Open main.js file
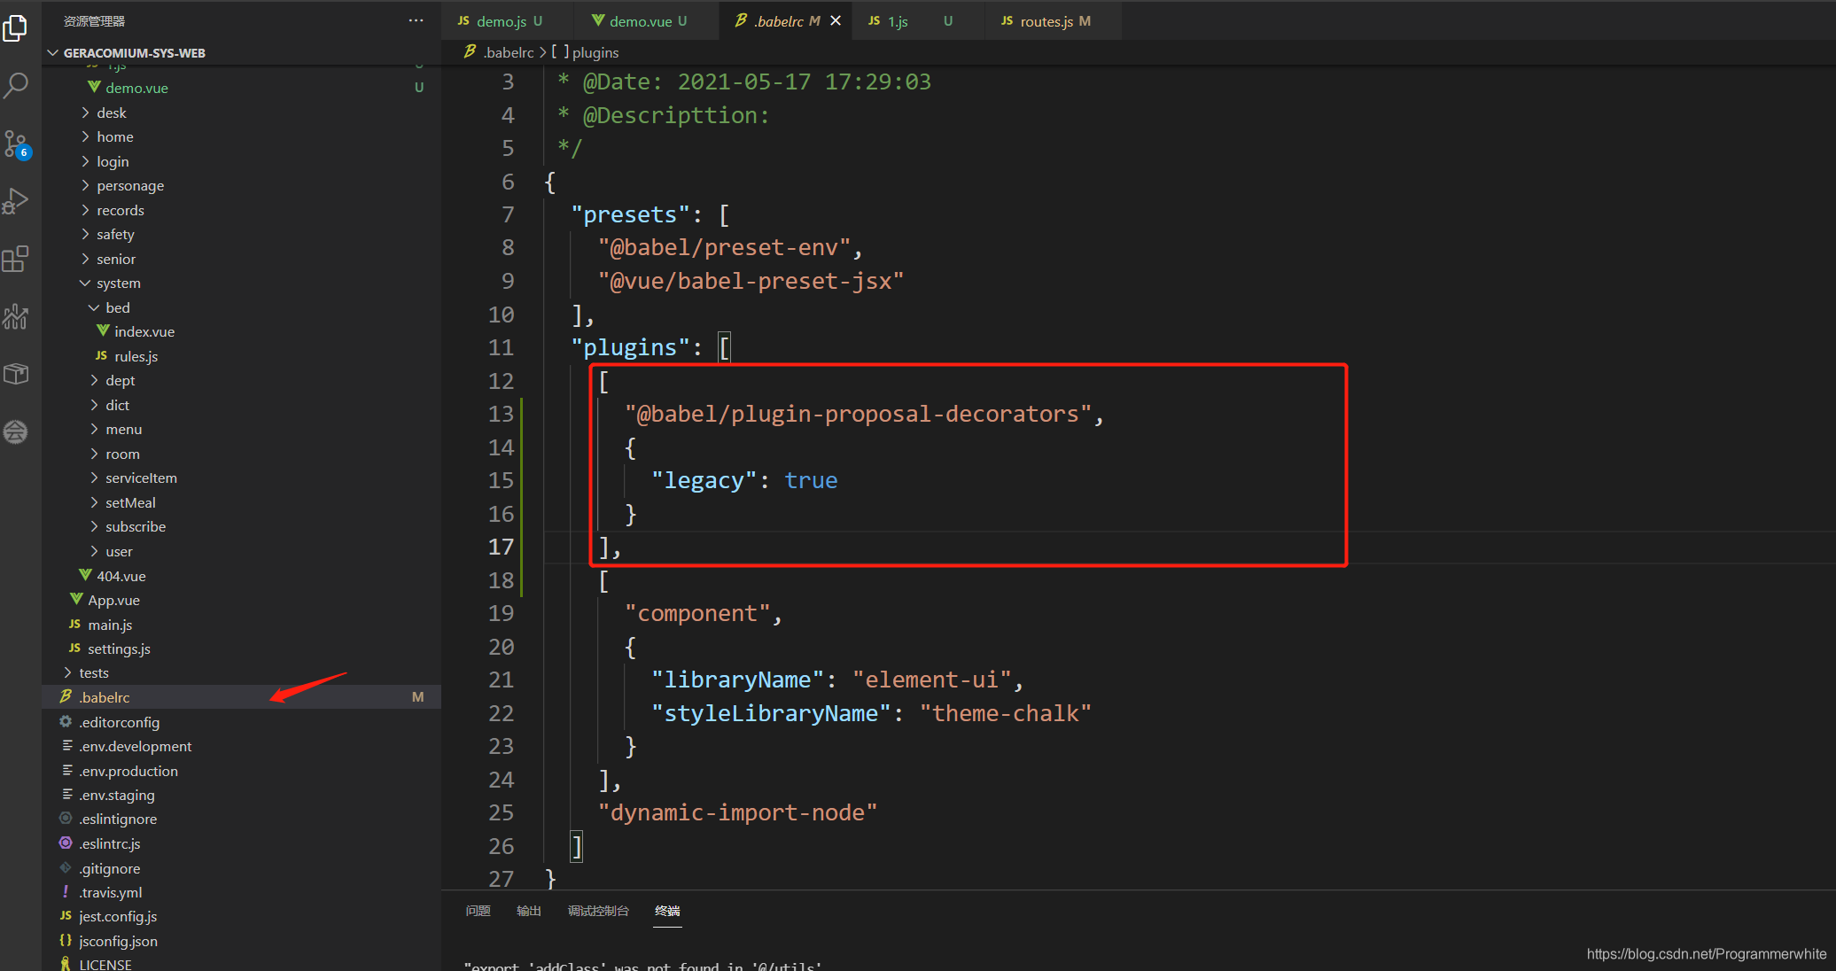1836x971 pixels. [x=242, y=625]
